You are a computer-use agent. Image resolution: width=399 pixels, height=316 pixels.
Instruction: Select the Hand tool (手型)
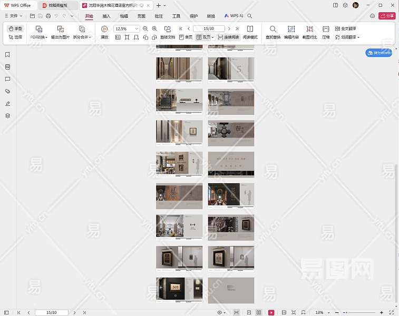tap(16, 28)
